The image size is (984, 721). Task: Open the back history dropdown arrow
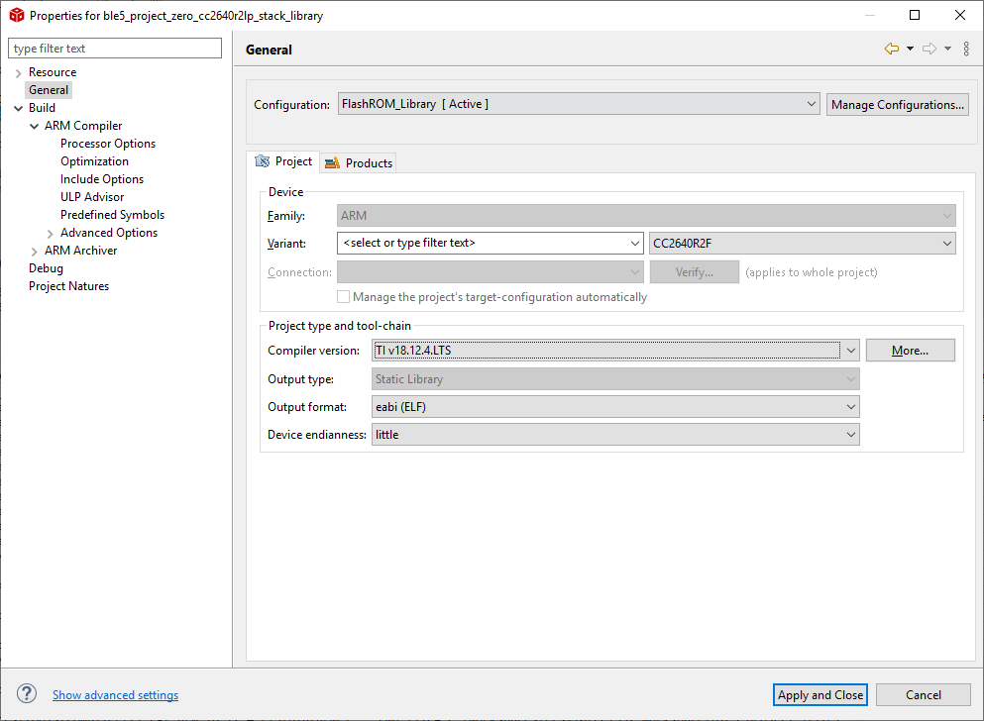[x=910, y=49]
